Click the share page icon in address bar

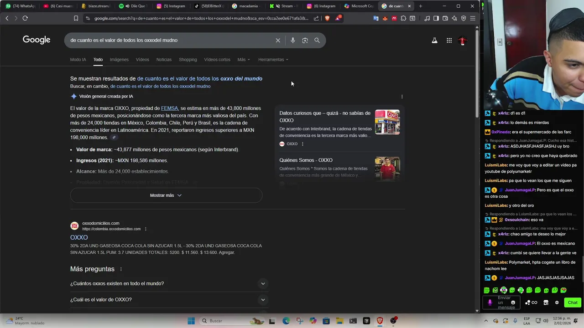(316, 18)
